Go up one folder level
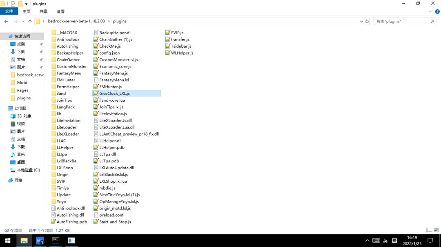The width and height of the screenshot is (441, 247). pos(30,21)
